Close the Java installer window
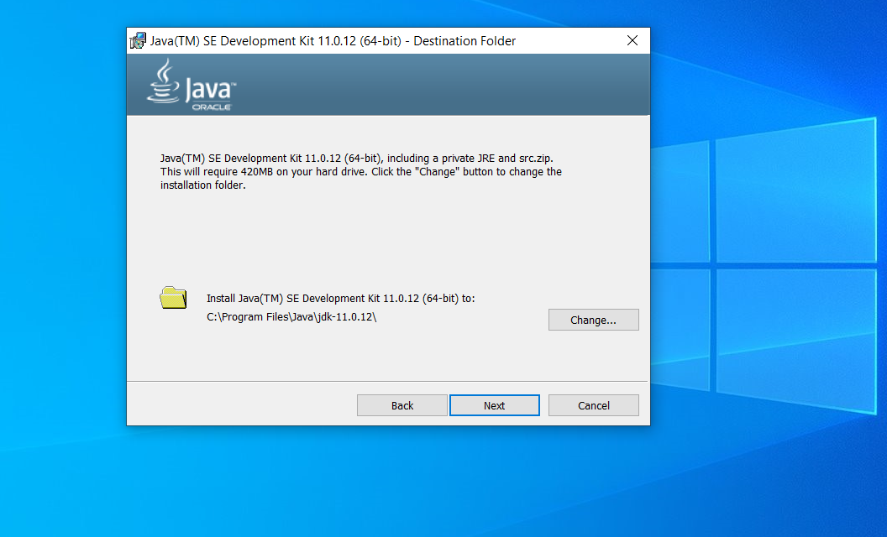Image resolution: width=887 pixels, height=537 pixels. [x=632, y=41]
